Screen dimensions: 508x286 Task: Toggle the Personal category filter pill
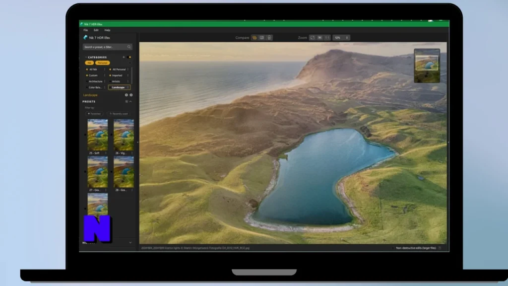click(x=102, y=63)
